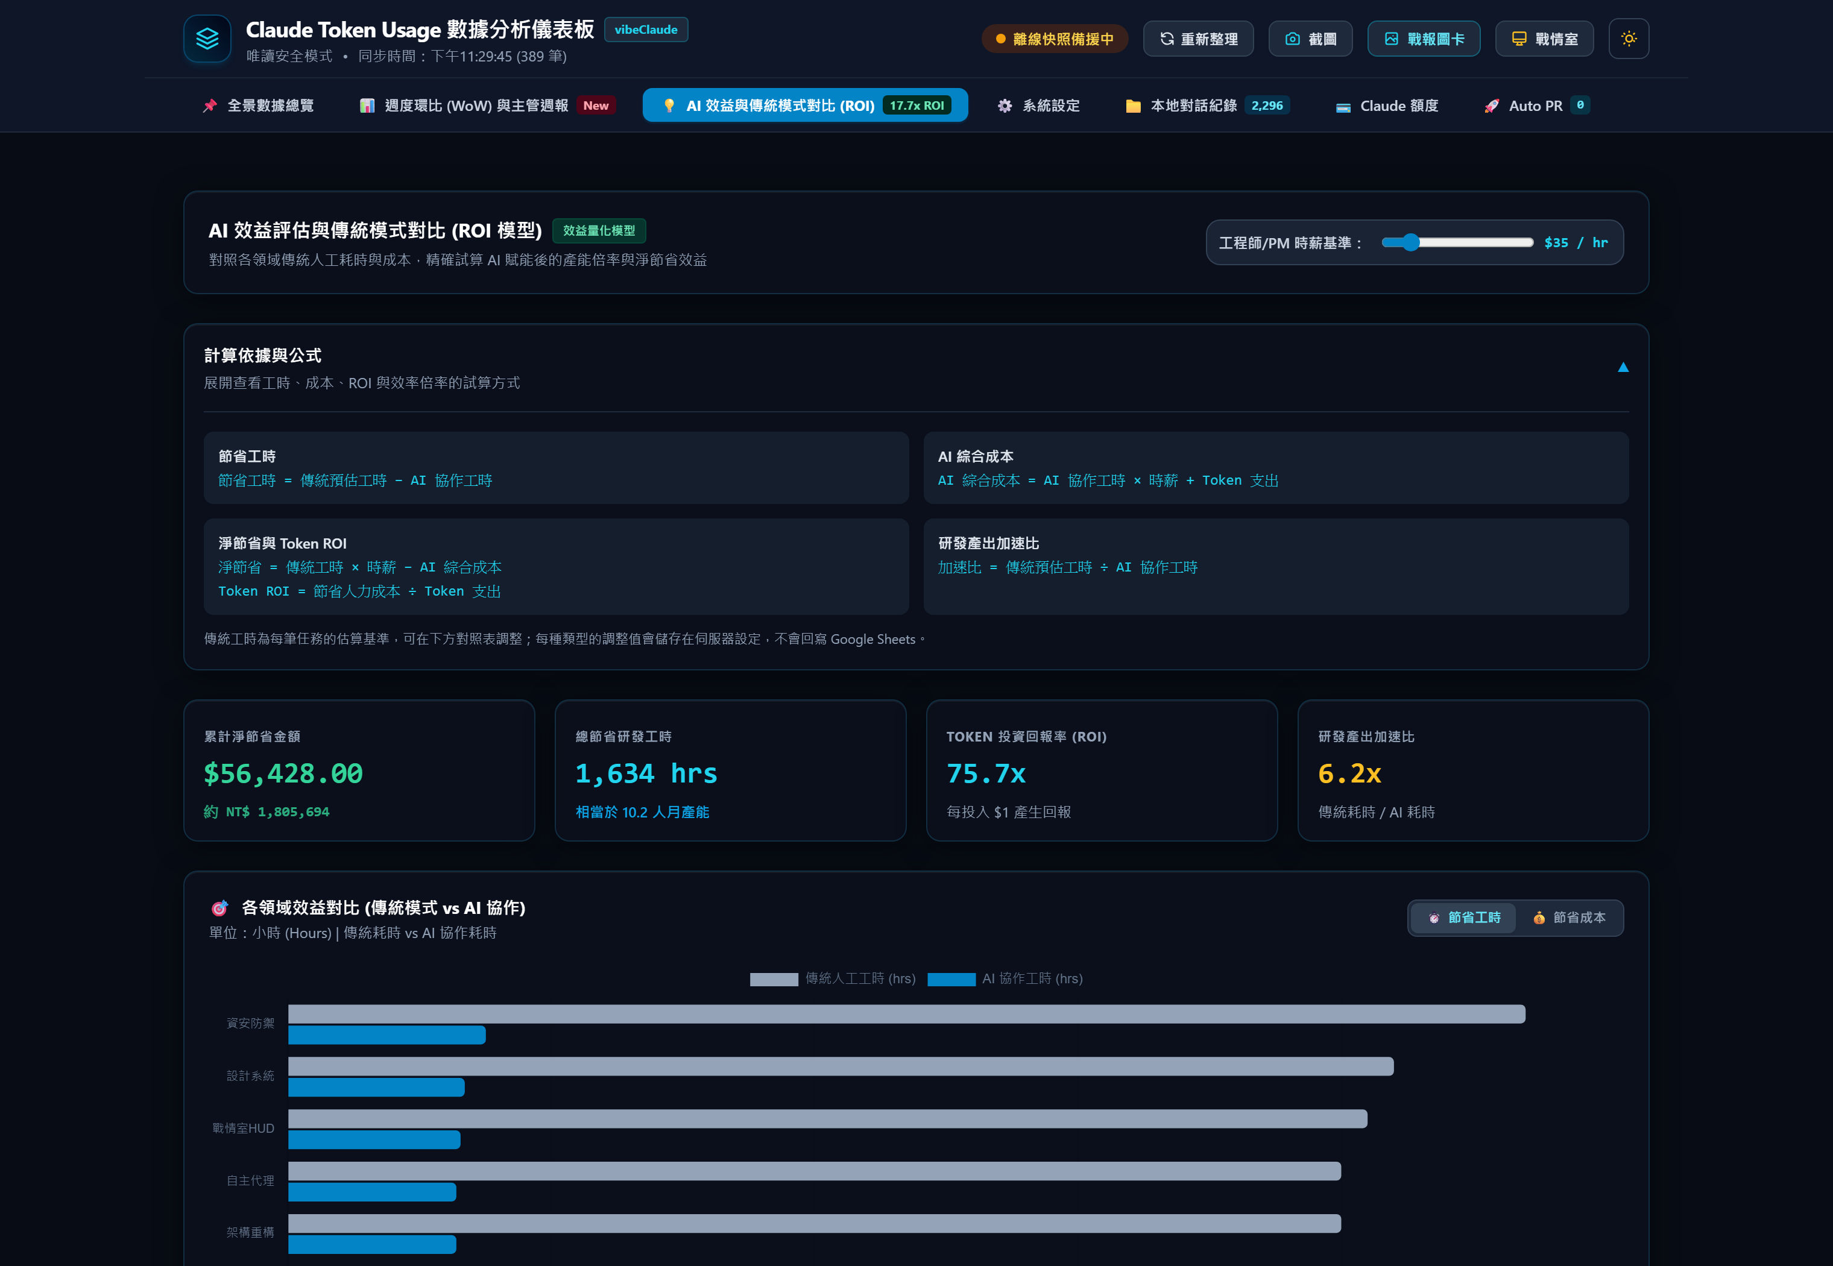The height and width of the screenshot is (1266, 1833).
Task: Adjust the 工程師/PM 時薪基準 slider handle
Action: [x=1410, y=243]
